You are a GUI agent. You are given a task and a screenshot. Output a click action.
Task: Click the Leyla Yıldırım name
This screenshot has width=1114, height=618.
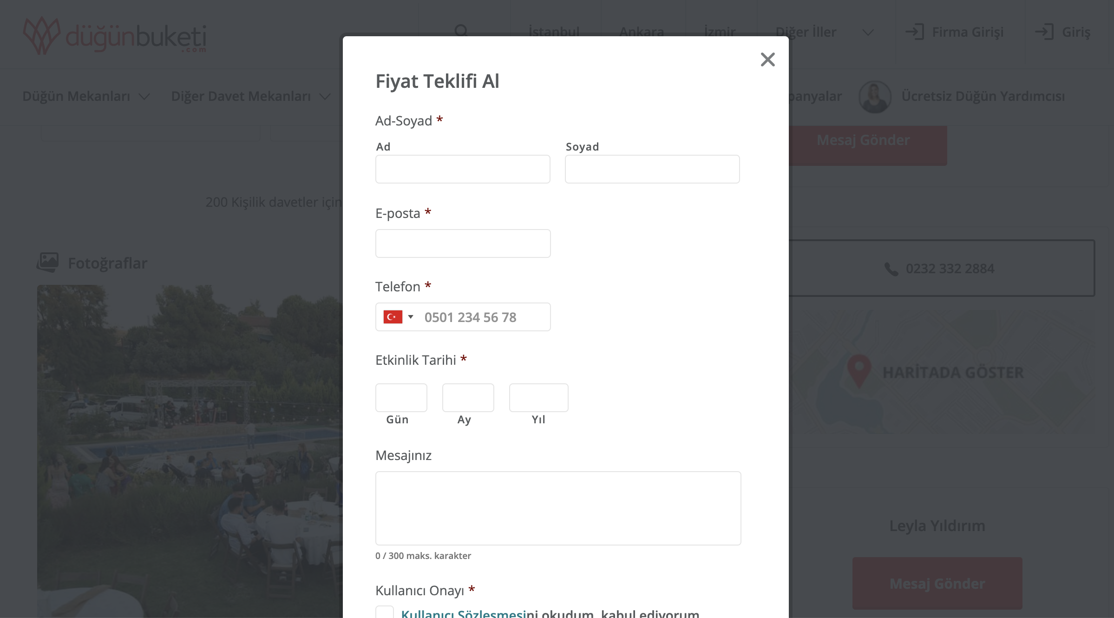[x=937, y=526]
